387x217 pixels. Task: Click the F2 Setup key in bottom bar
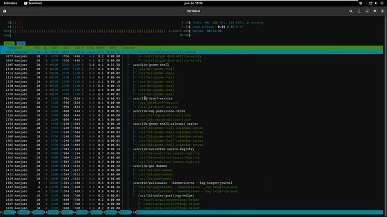[x=22, y=212]
